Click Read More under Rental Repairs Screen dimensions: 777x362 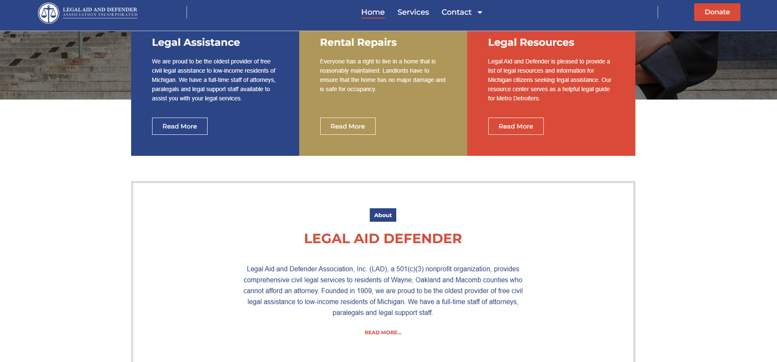pos(348,126)
